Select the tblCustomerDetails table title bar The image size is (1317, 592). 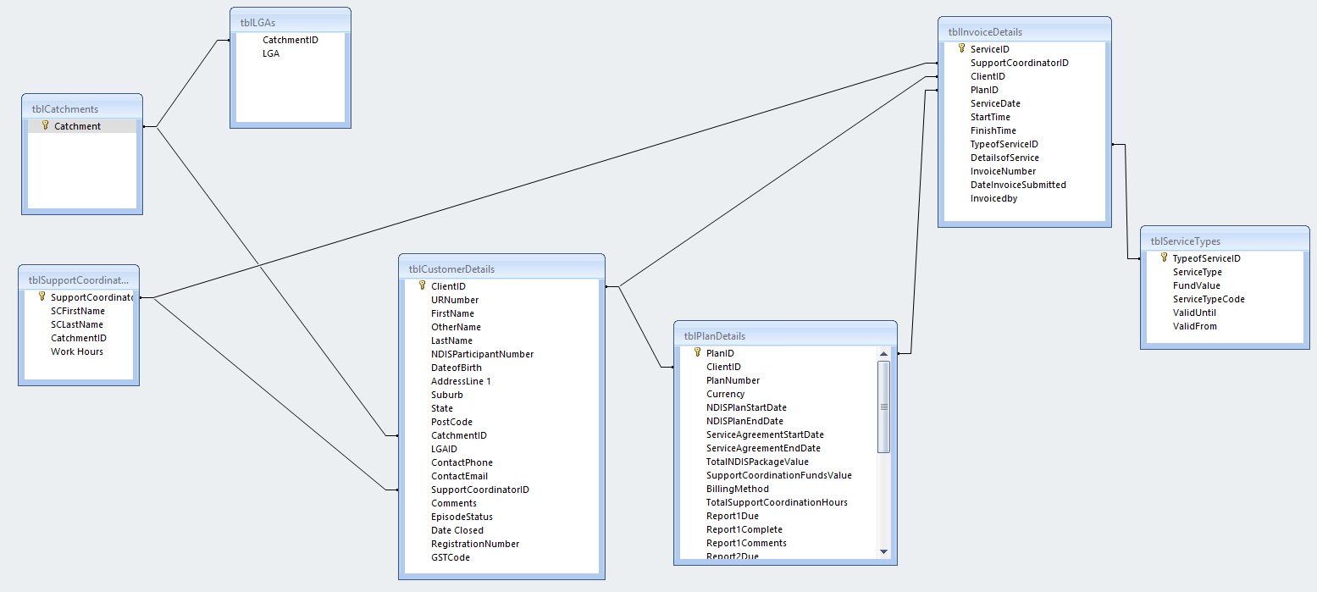(x=501, y=268)
